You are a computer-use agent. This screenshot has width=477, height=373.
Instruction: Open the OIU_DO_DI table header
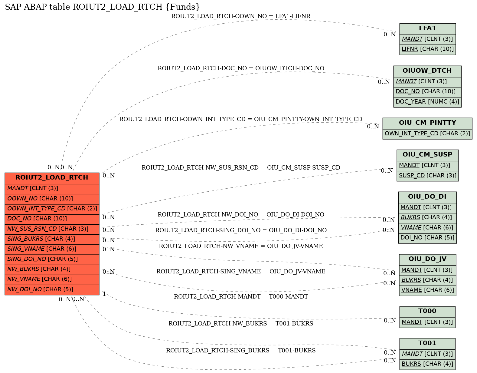click(x=427, y=197)
